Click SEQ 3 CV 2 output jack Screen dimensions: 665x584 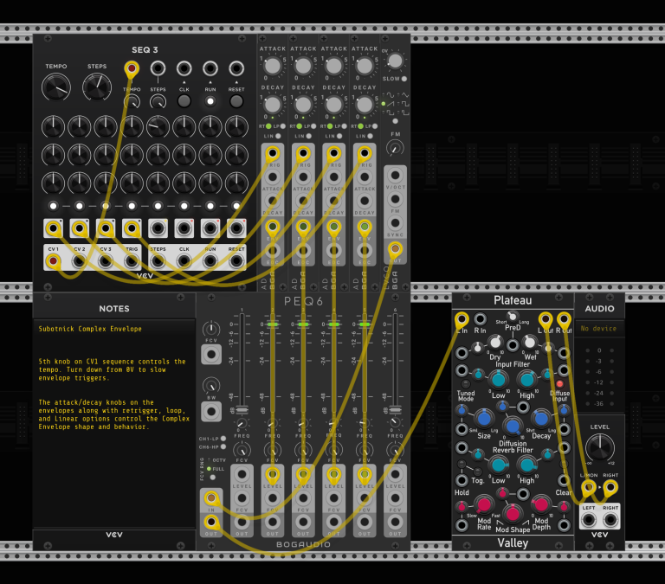tap(80, 261)
